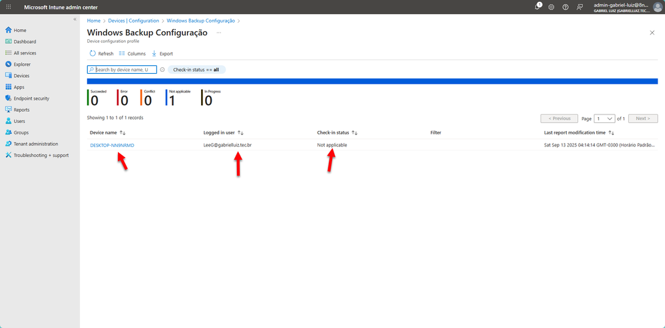Click admin-gabriel-luiz account name
665x328 pixels.
click(622, 5)
